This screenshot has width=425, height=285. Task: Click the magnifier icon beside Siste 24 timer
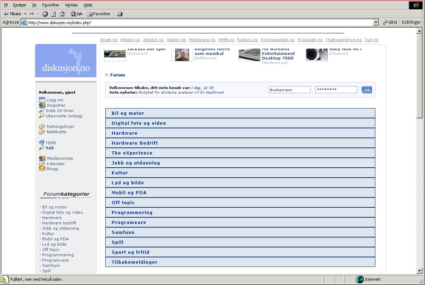pos(41,111)
